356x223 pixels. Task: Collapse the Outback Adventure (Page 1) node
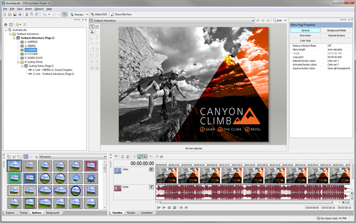pos(14,38)
